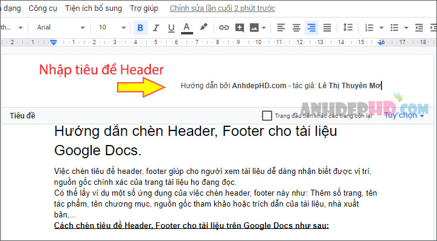
Task: Apply a bulleted list
Action: [394, 28]
